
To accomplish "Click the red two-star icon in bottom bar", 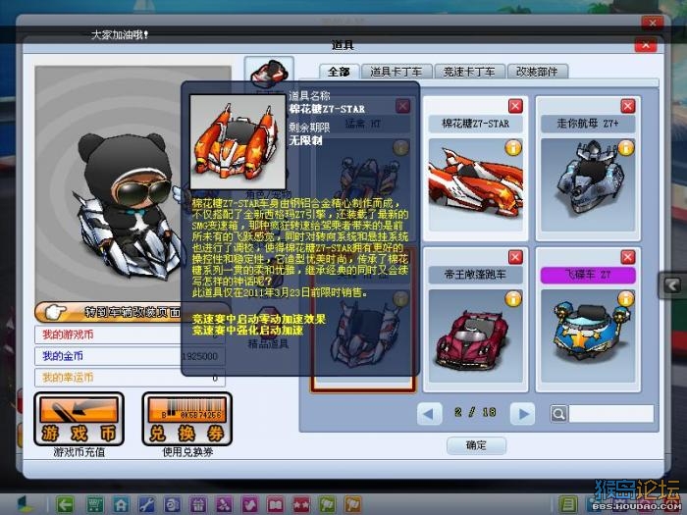I will click(x=301, y=504).
